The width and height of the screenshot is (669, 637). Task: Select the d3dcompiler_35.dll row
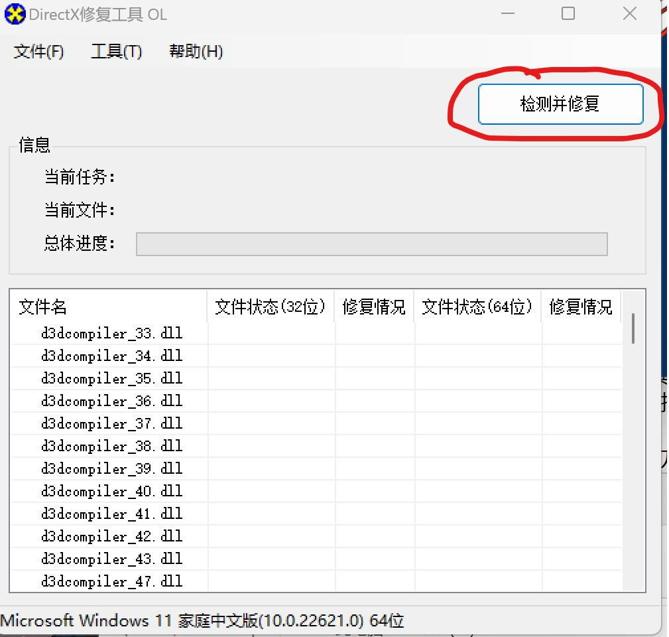316,378
